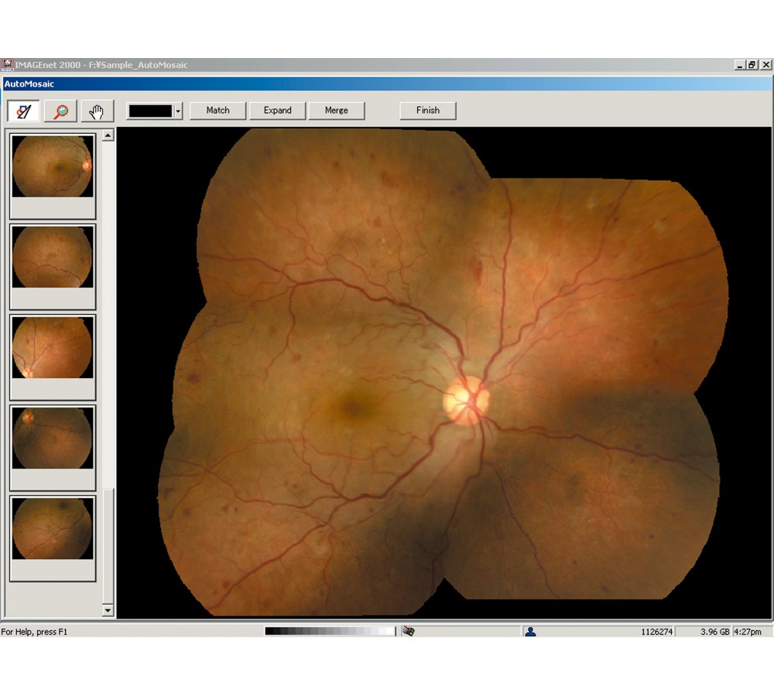The image size is (774, 696).
Task: Select the hand pan tool
Action: 98,111
